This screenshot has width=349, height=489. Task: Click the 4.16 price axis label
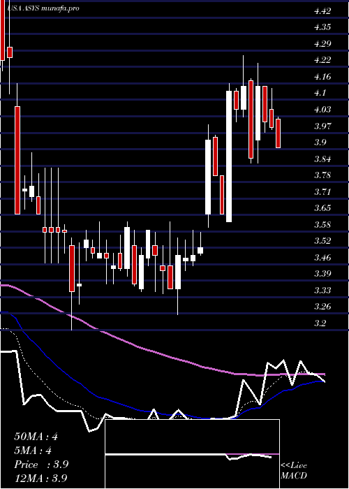pos(322,76)
